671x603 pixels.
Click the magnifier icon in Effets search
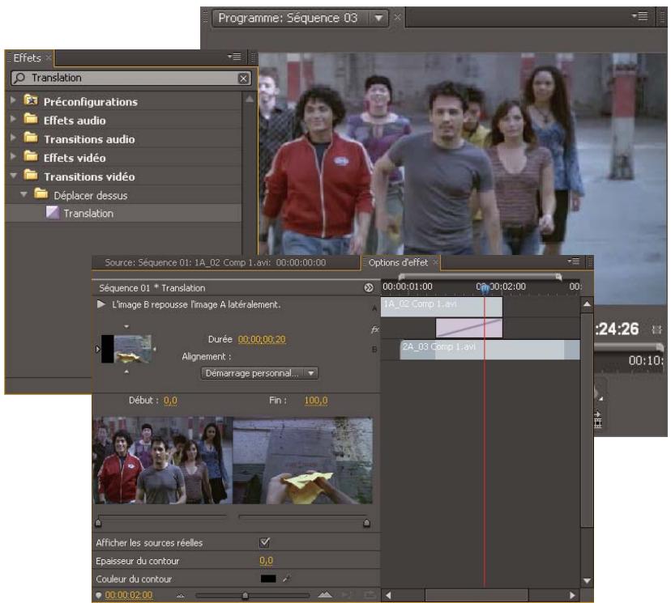(x=19, y=78)
